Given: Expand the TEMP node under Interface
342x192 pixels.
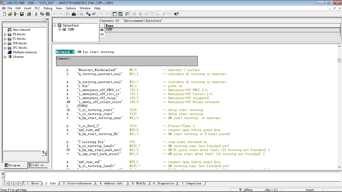Looking at the screenshot, I should coord(60,29).
